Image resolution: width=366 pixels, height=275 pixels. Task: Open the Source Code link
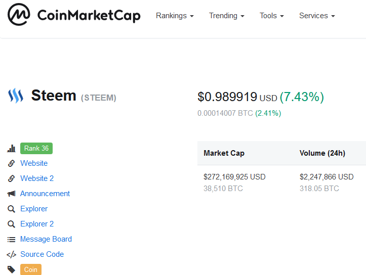click(42, 254)
